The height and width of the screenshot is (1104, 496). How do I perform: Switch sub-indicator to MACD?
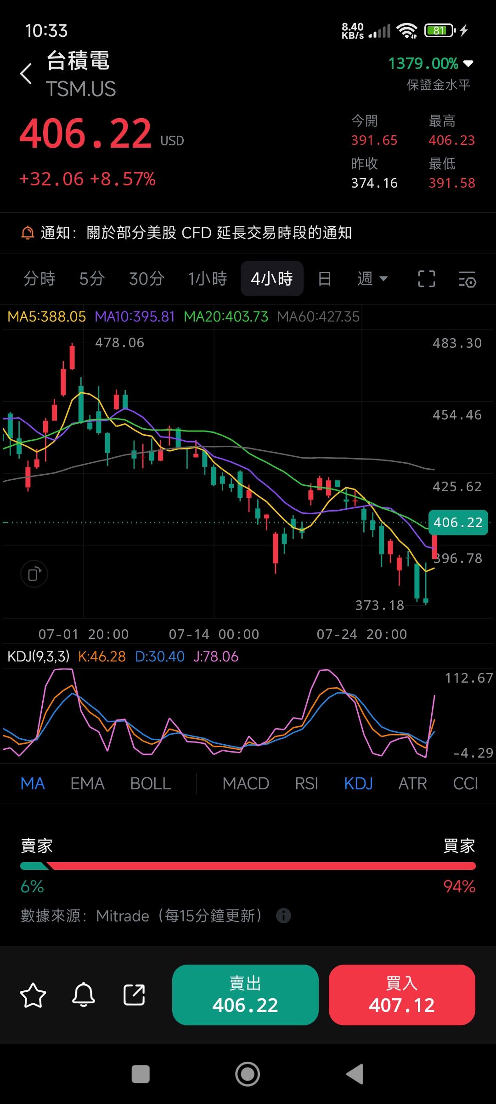point(246,783)
